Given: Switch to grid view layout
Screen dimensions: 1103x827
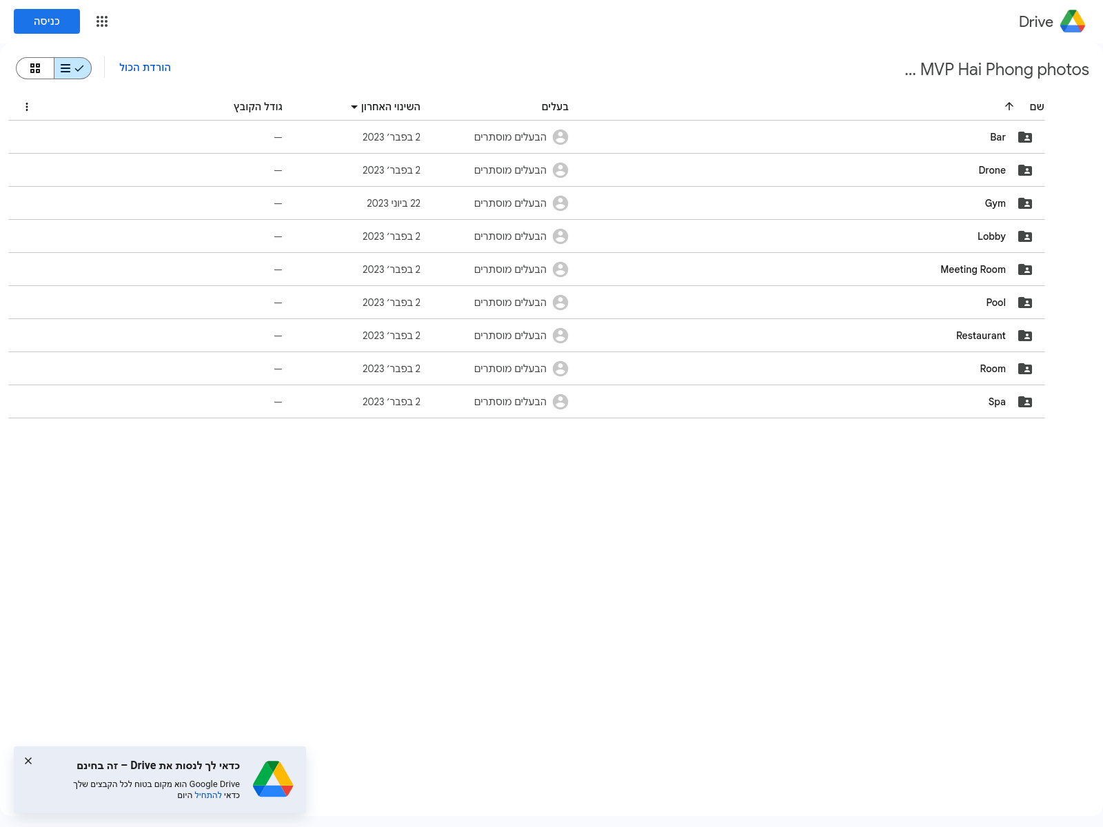Looking at the screenshot, I should 35,68.
